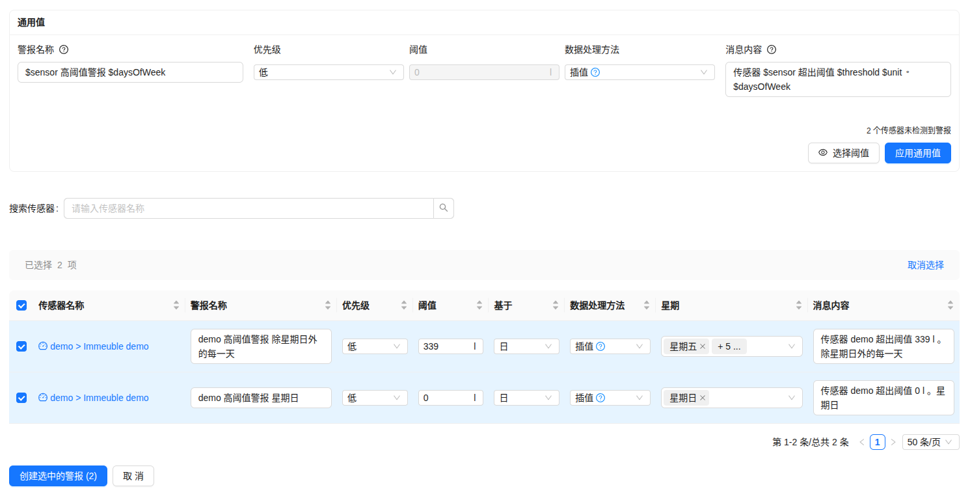
Task: Remove the 星期日 tag in second row
Action: tap(703, 398)
